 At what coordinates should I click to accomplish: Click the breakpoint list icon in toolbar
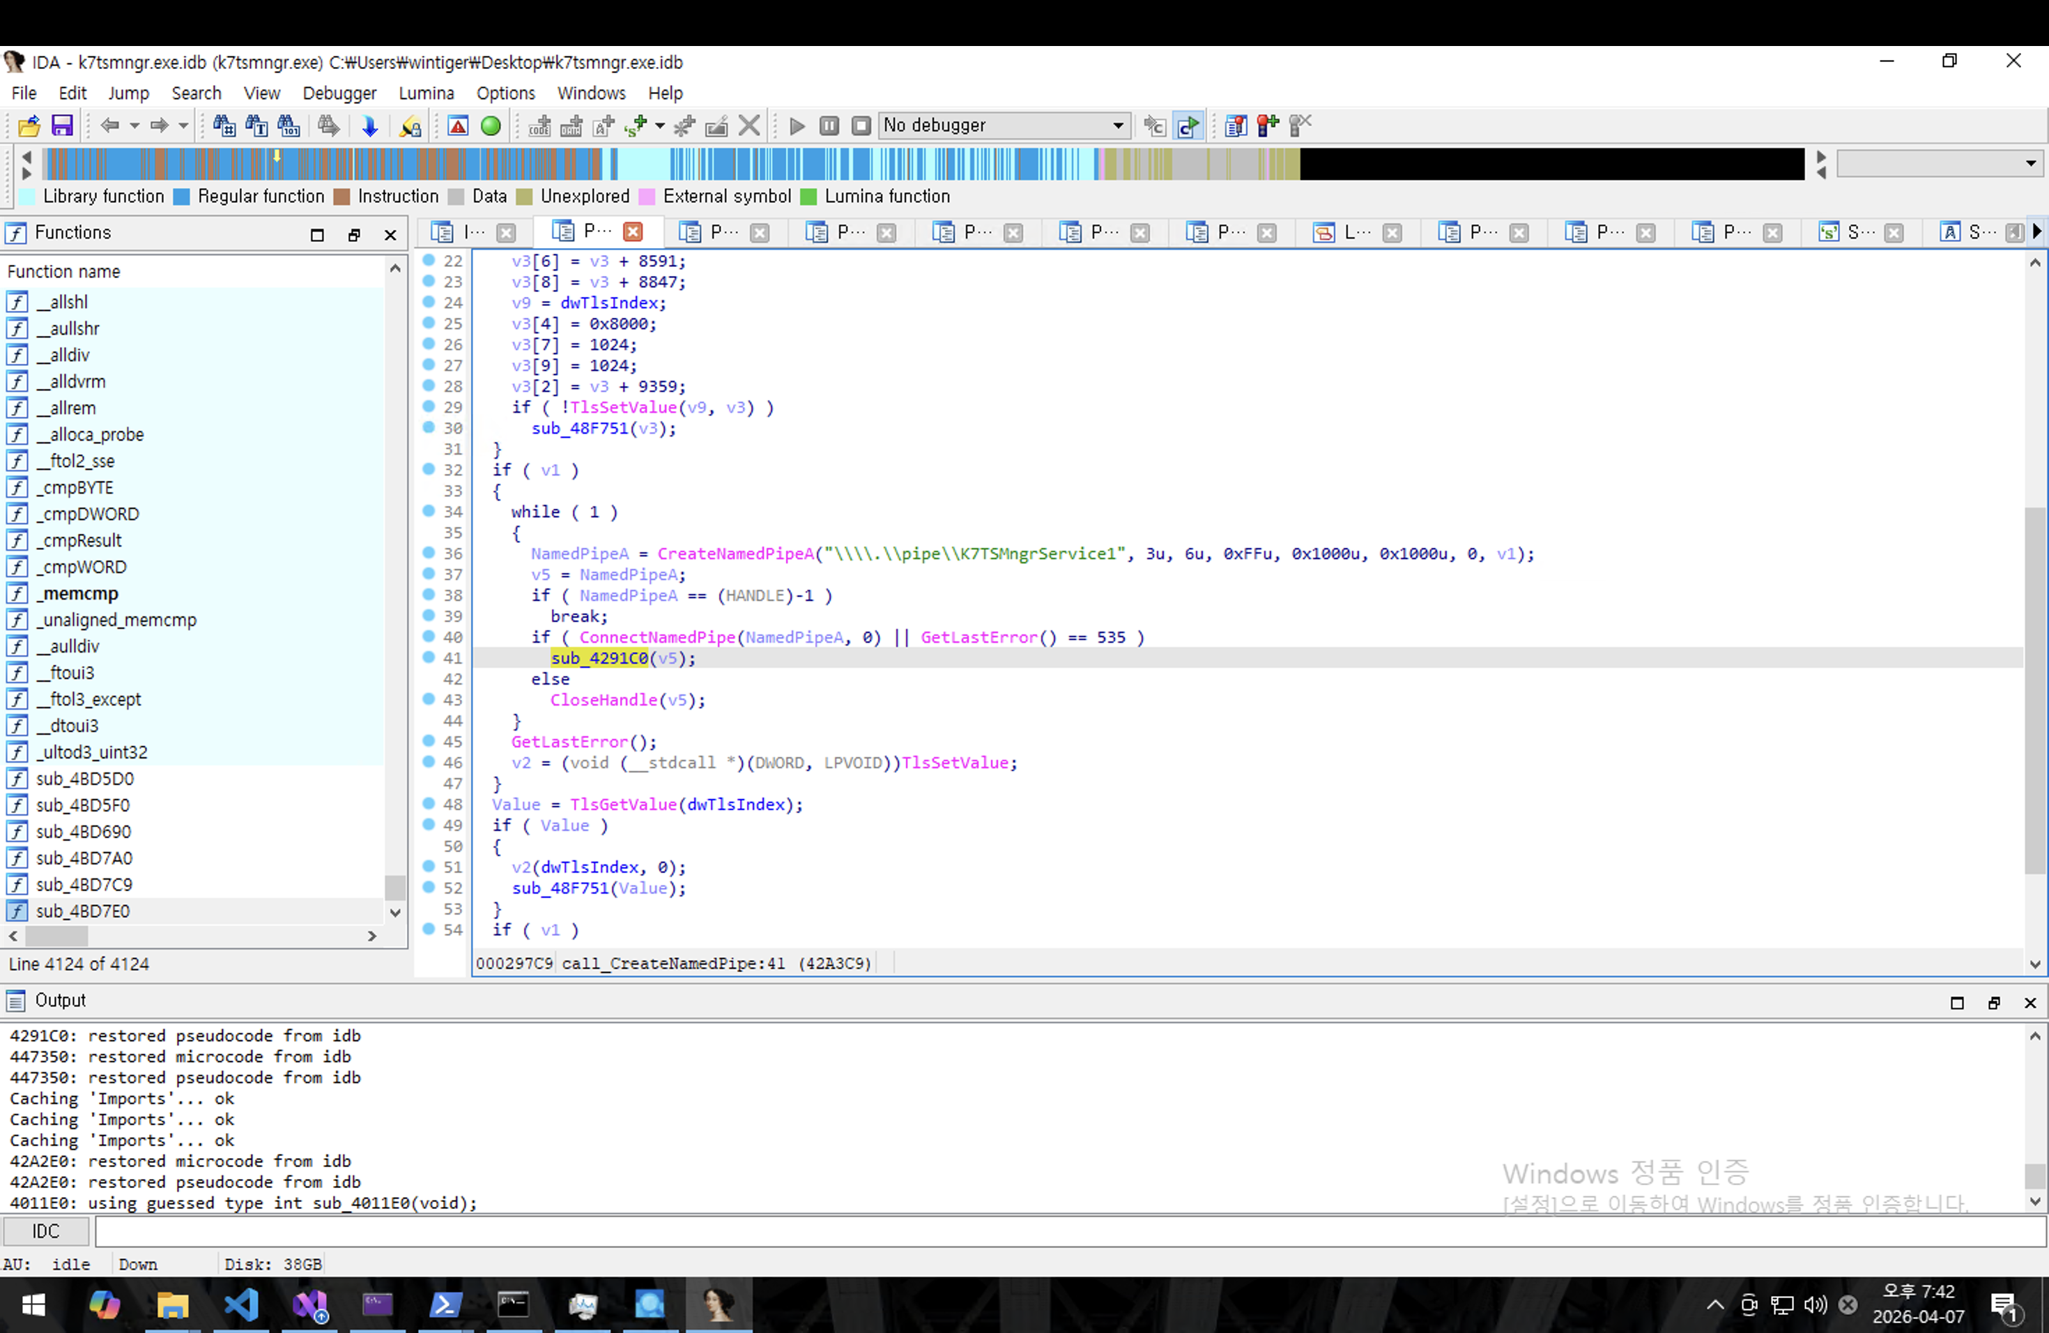[x=1236, y=125]
